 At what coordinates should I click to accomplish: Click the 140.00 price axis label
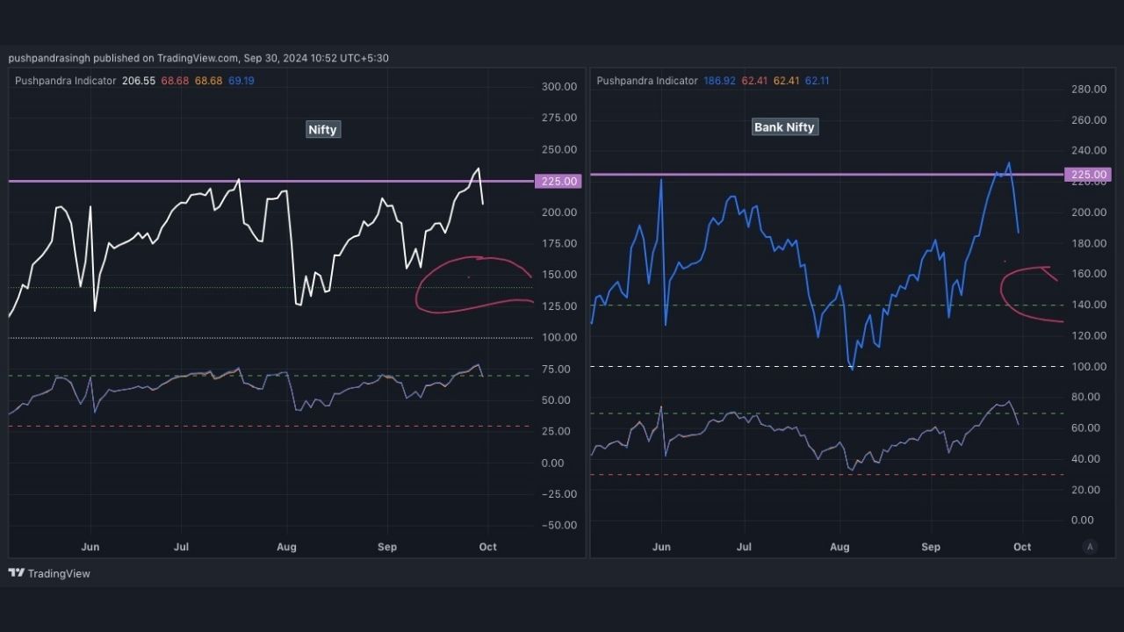coord(1089,305)
